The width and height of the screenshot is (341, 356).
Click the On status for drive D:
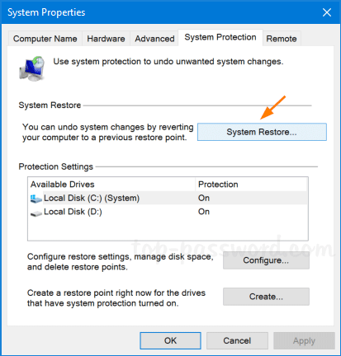point(204,212)
